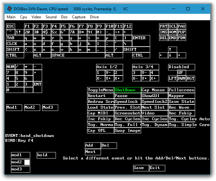Select the Fullscreen event button

[x=181, y=90]
